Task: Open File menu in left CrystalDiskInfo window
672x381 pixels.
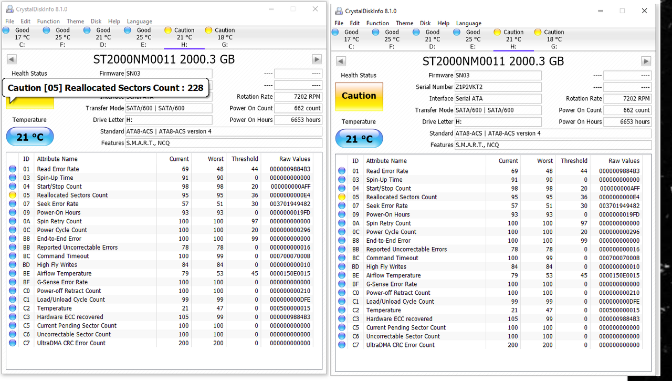Action: tap(10, 22)
